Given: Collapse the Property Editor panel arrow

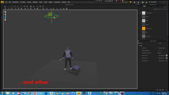Looking at the screenshot, I should (x=138, y=41).
